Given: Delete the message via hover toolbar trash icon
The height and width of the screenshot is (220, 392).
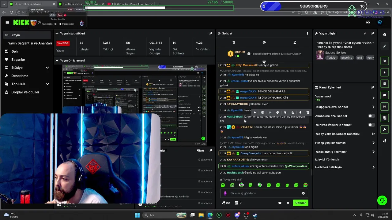Looking at the screenshot, I should point(308,112).
